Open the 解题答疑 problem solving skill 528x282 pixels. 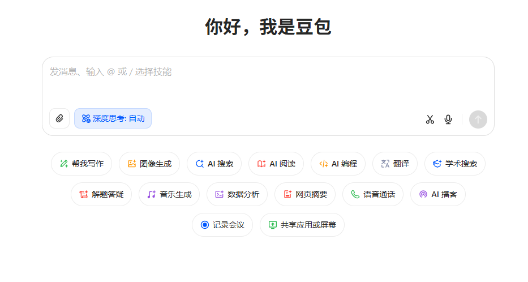click(101, 194)
